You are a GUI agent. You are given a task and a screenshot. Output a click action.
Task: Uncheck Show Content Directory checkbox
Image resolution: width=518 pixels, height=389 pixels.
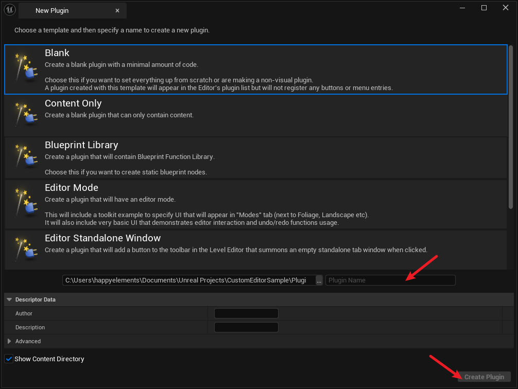click(x=9, y=359)
